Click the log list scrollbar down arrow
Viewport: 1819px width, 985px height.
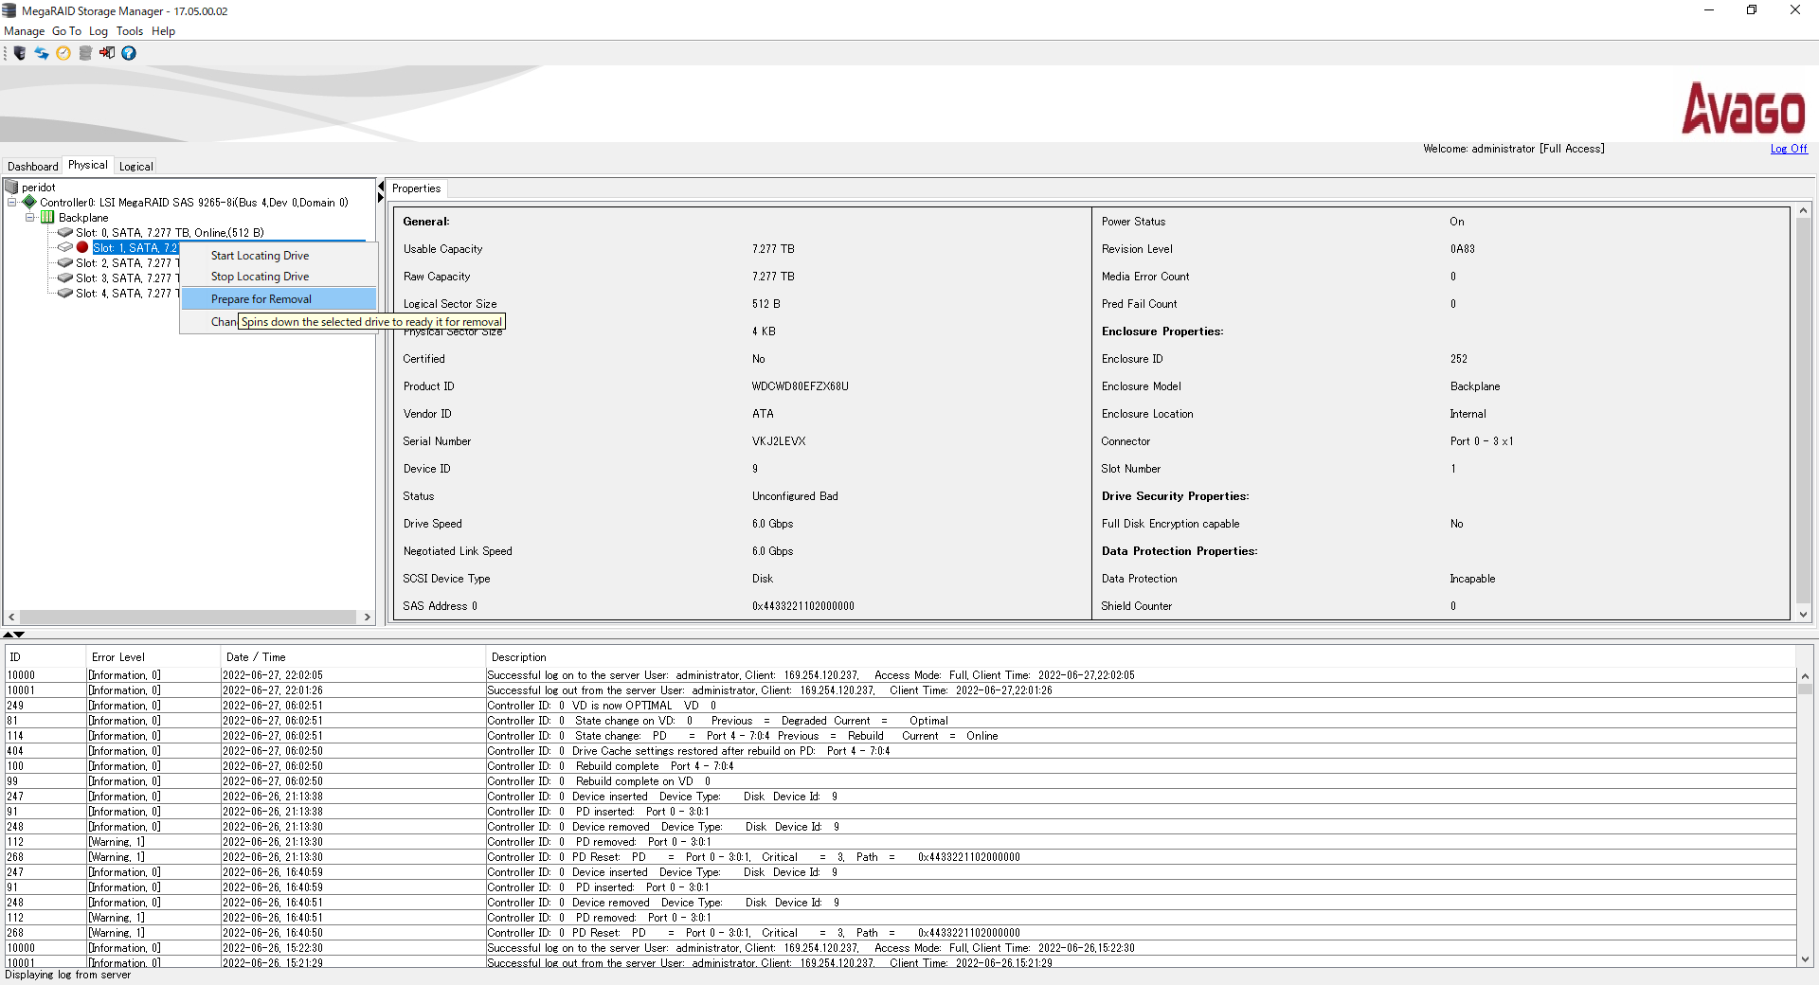click(1805, 958)
